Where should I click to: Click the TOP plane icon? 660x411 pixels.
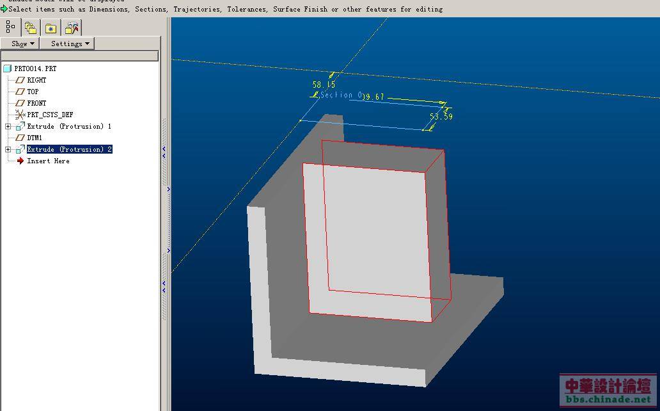[x=20, y=92]
